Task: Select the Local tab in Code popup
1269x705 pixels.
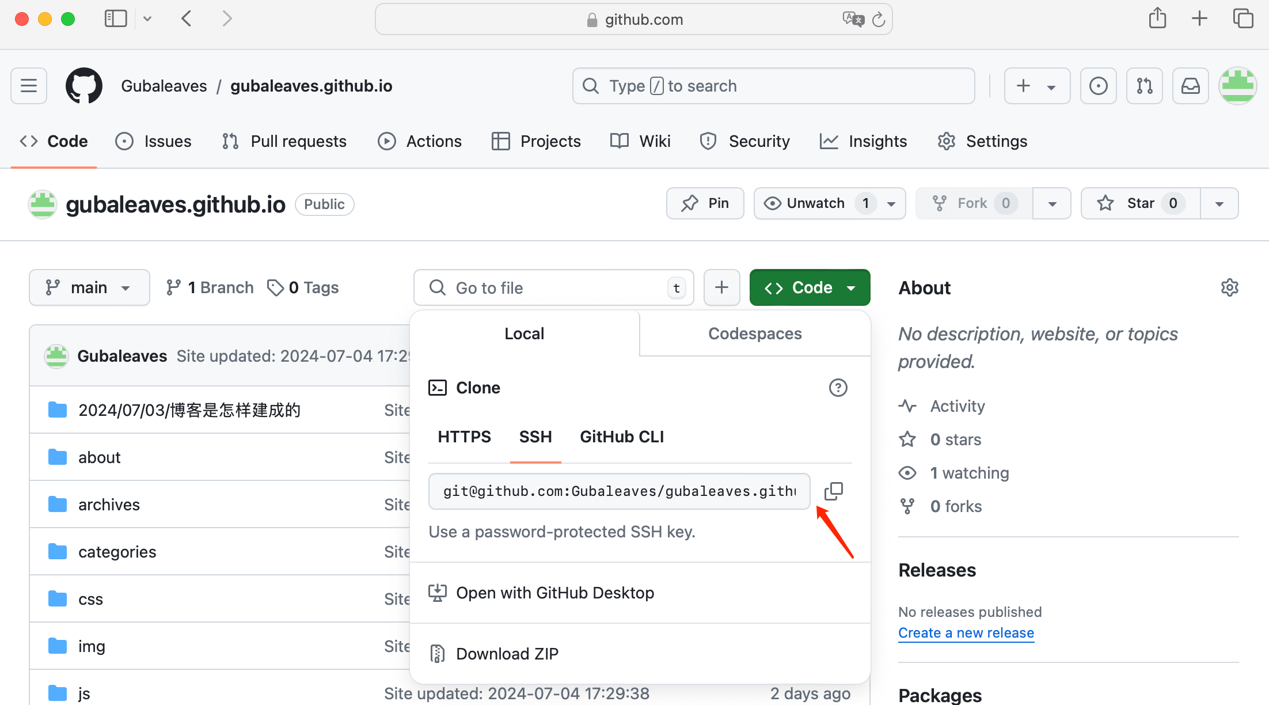Action: click(x=524, y=333)
